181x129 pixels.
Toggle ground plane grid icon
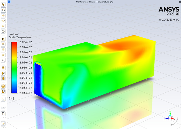pos(3,78)
